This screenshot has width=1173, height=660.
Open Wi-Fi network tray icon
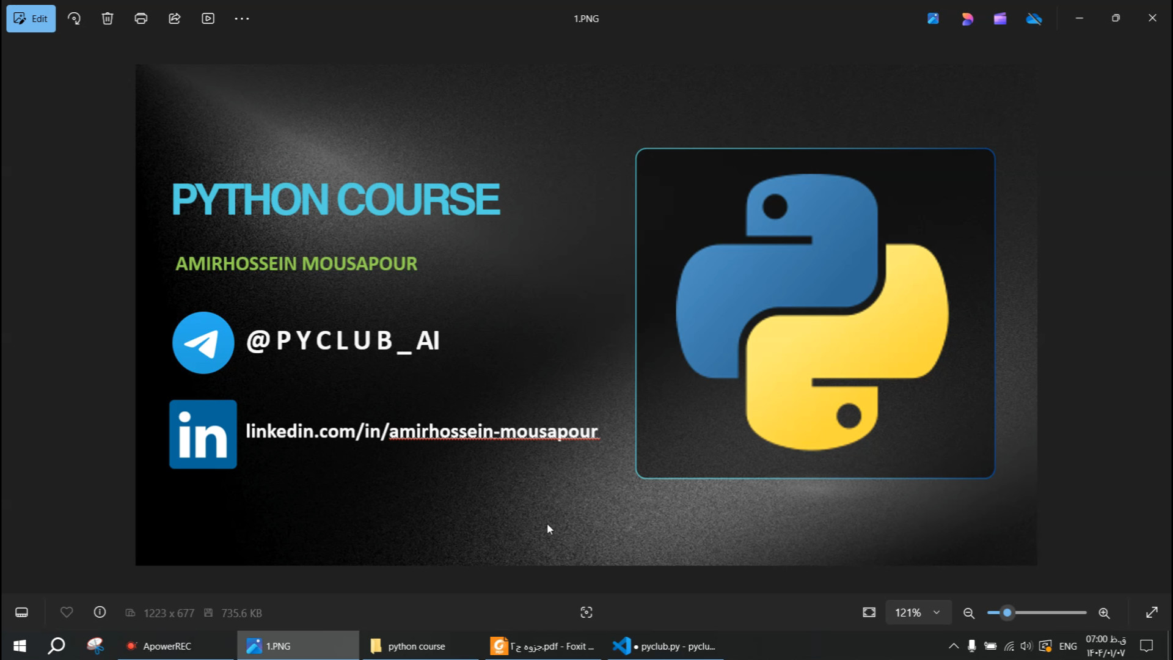coord(1009,646)
